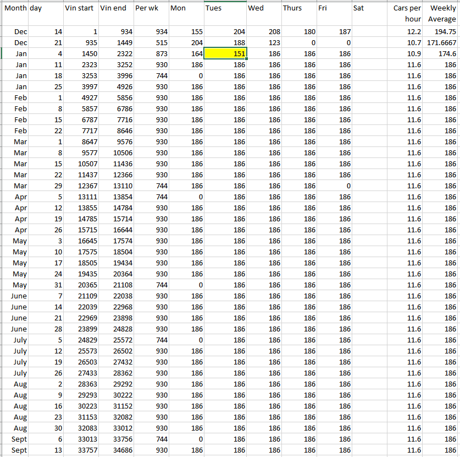
Task: Click the "Cars per hour" header cell
Action: (x=407, y=14)
